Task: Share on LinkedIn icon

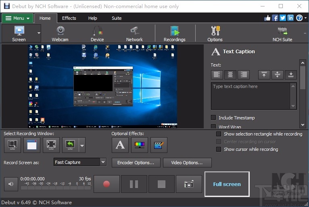Action: [290, 18]
